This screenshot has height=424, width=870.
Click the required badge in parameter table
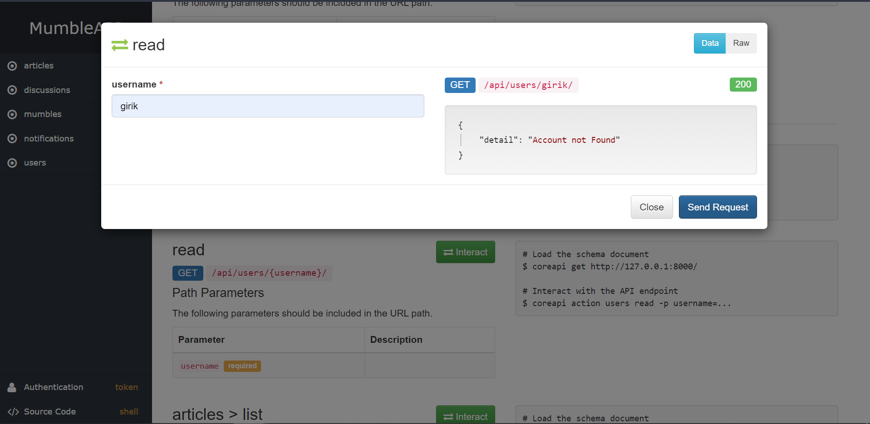click(x=242, y=366)
